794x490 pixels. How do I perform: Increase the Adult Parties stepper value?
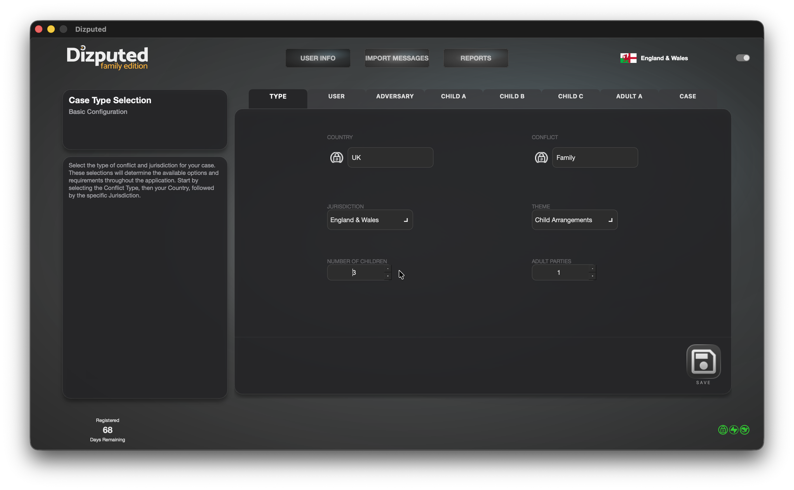pos(592,269)
